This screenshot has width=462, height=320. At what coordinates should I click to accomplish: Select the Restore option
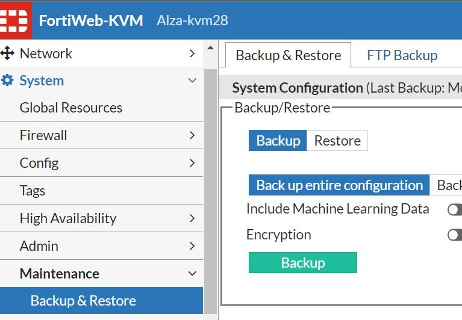(x=337, y=141)
